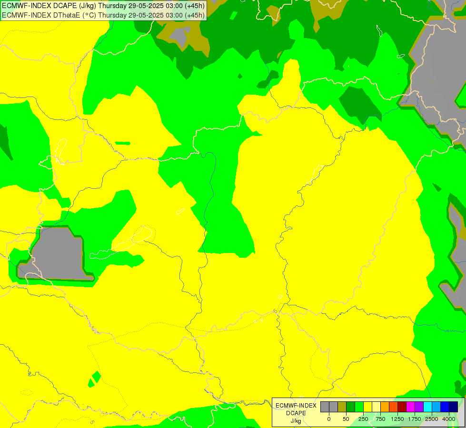
Task: Click the legend label '1250'
Action: pyautogui.click(x=397, y=419)
